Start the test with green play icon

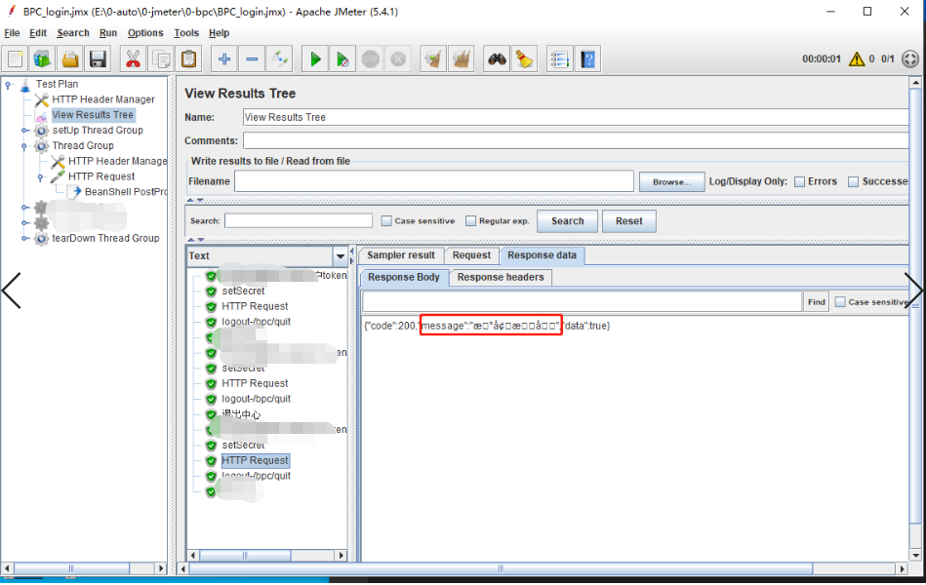coord(315,59)
